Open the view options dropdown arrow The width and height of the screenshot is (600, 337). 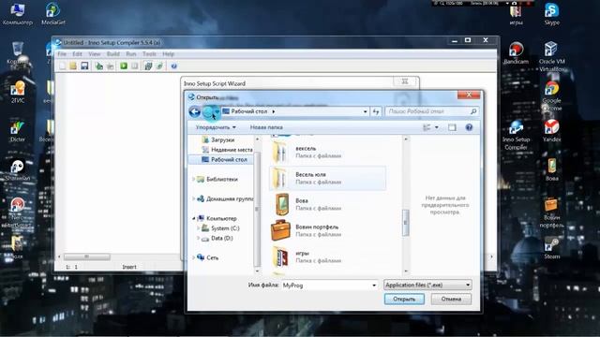coord(437,127)
